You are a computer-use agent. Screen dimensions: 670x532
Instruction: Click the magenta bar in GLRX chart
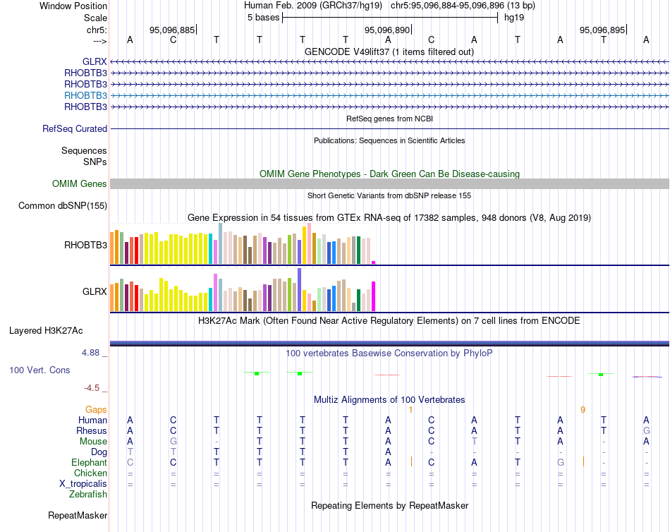pos(374,296)
